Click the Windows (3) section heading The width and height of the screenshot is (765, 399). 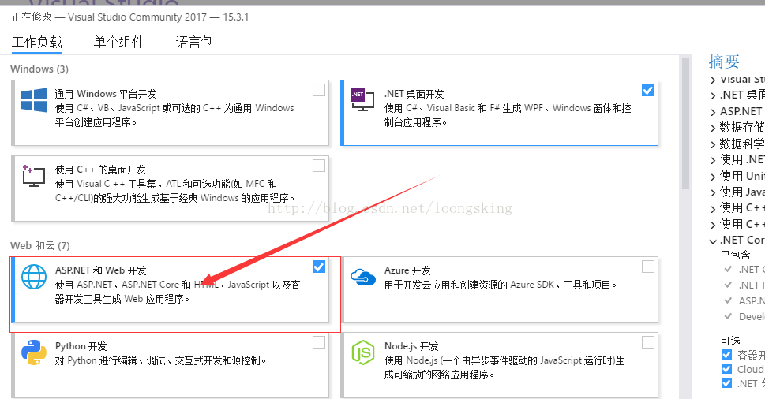39,69
